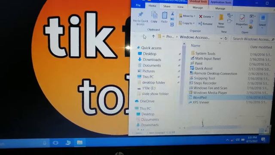Click the Snipping Tool file icon
Viewport: 275px width, 155px height.
coord(191,78)
